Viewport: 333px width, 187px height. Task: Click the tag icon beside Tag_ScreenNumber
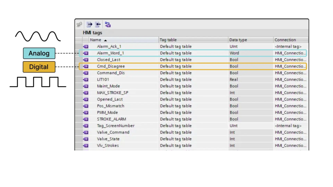[x=86, y=126]
